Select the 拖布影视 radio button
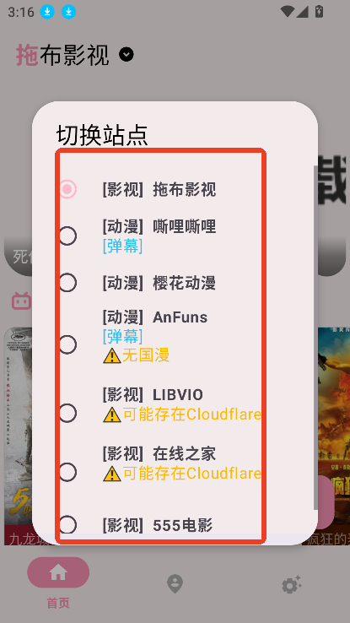 [67, 189]
